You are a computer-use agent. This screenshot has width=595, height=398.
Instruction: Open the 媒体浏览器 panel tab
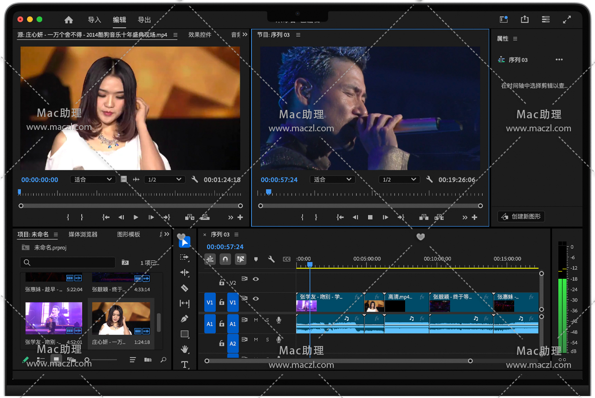click(x=83, y=234)
